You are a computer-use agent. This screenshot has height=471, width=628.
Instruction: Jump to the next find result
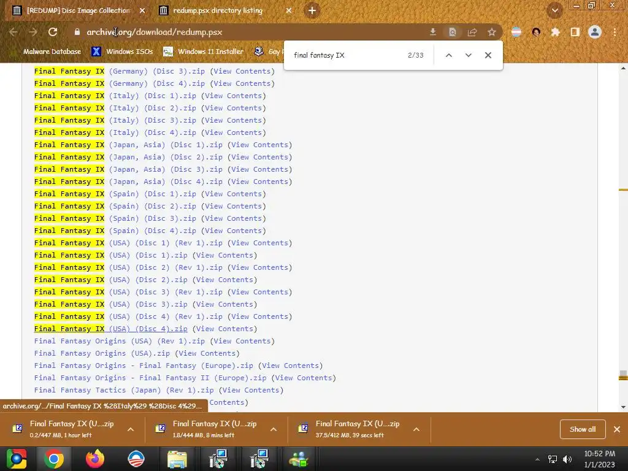[468, 55]
